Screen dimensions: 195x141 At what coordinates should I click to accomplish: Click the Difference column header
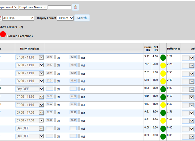pyautogui.click(x=174, y=49)
